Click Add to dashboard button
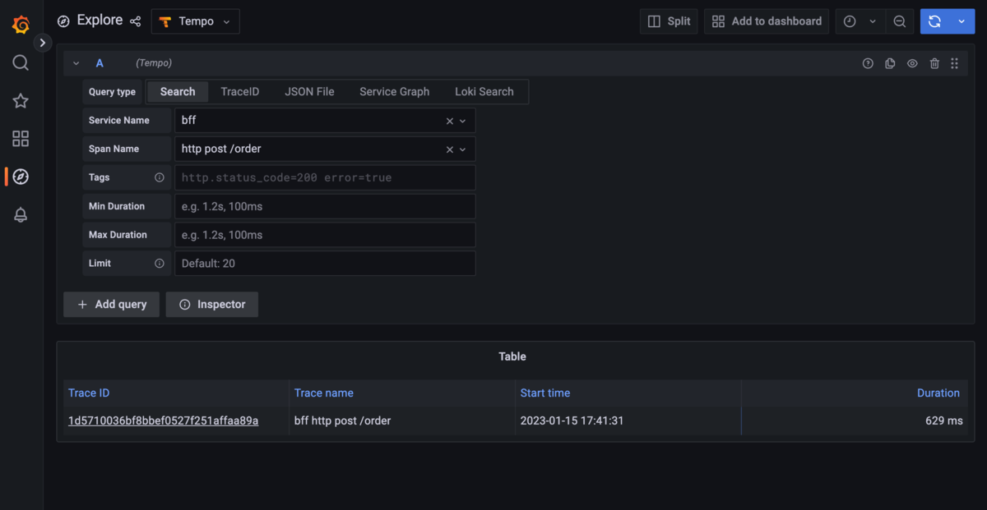 tap(767, 21)
